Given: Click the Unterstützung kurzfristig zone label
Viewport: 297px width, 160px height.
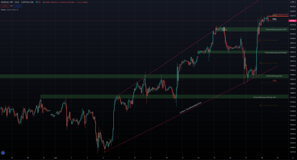Looking at the screenshot, I should click(x=276, y=52).
